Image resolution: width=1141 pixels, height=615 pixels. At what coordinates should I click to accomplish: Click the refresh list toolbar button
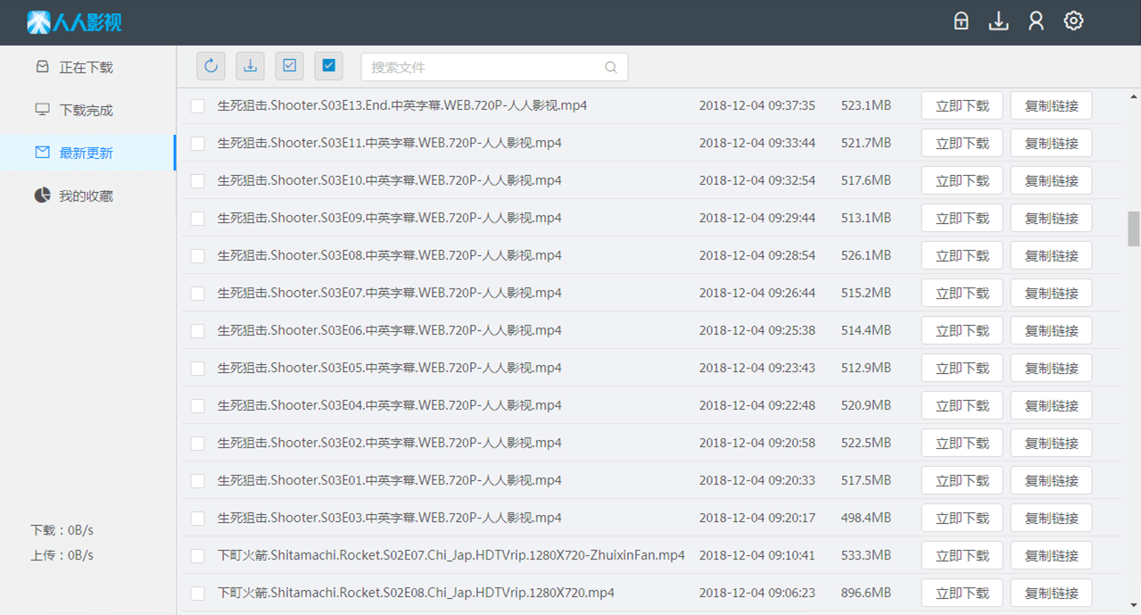211,66
